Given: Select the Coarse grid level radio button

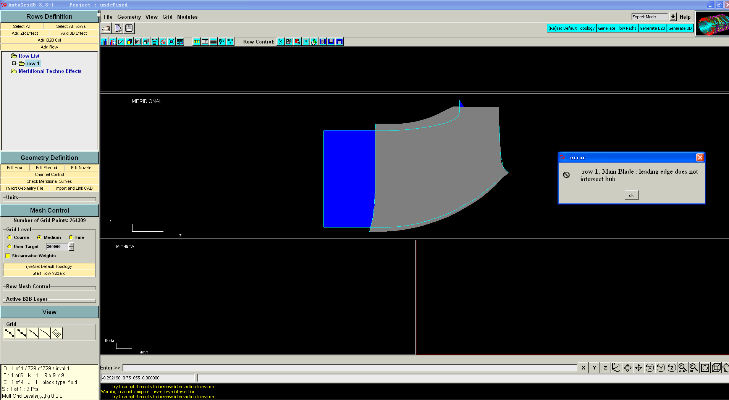Looking at the screenshot, I should pyautogui.click(x=10, y=237).
